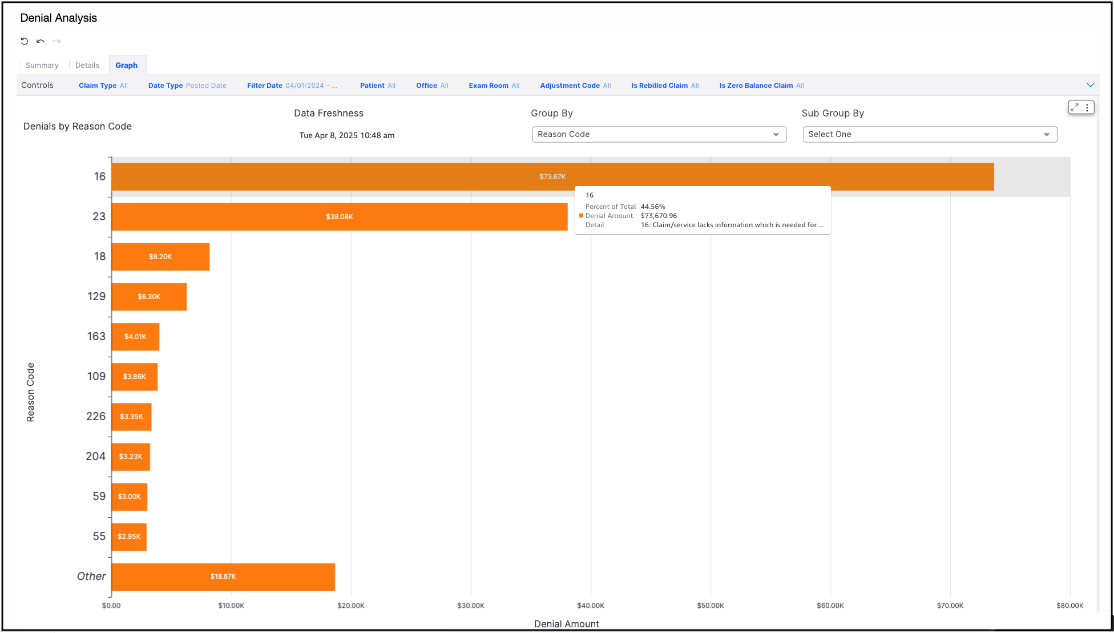Open the Claim Type filter control
This screenshot has width=1114, height=633.
pos(103,86)
